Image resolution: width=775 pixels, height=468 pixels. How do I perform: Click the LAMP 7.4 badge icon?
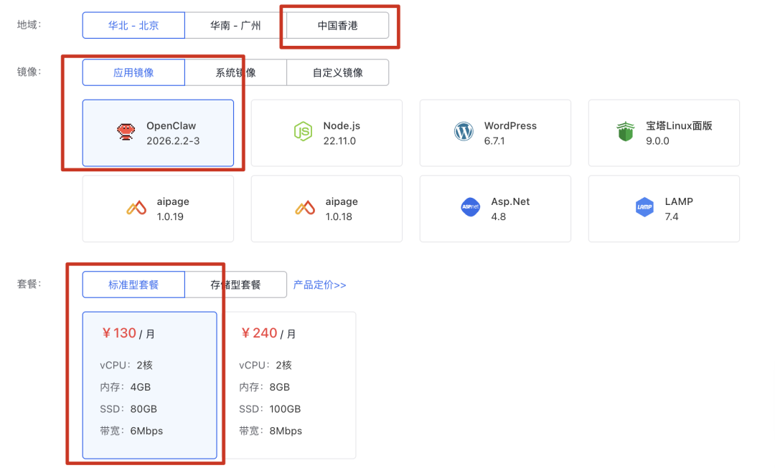645,206
